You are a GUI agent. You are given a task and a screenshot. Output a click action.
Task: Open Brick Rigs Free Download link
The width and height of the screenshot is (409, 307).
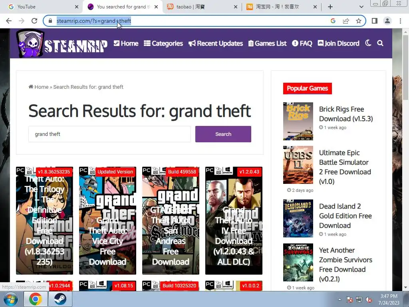point(346,114)
